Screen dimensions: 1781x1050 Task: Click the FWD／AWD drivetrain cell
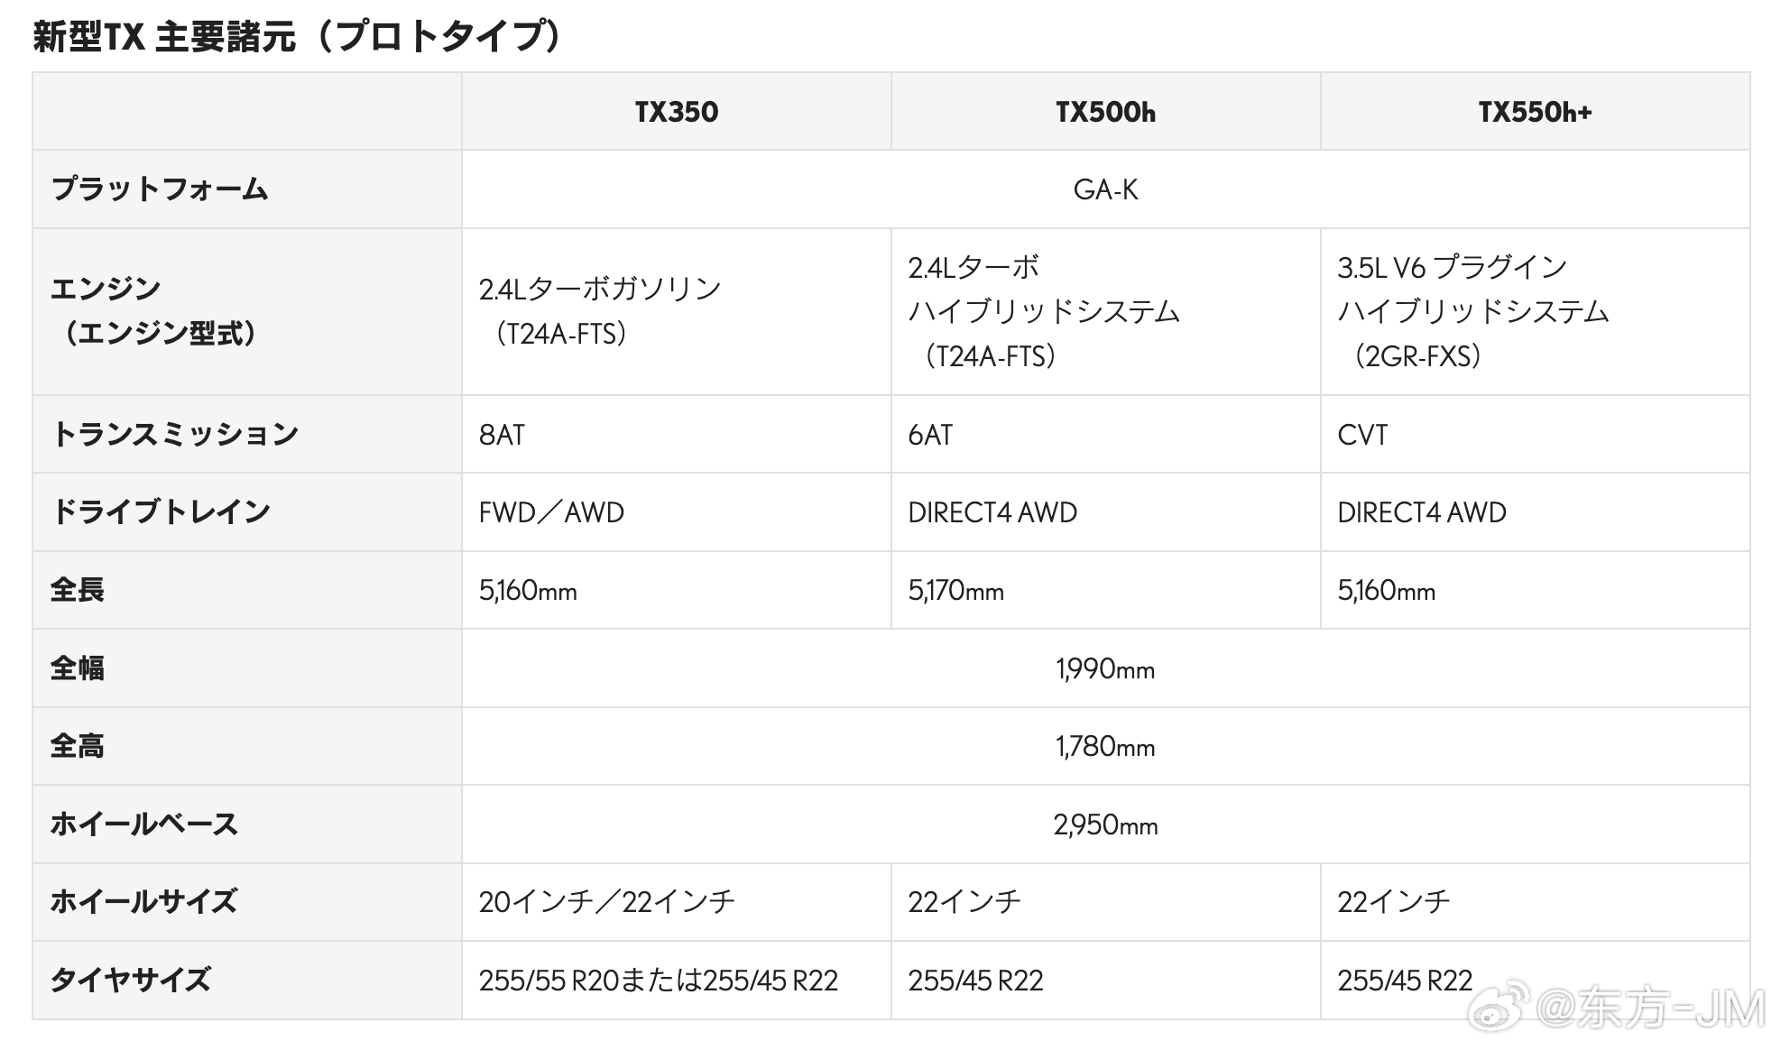pos(551,512)
